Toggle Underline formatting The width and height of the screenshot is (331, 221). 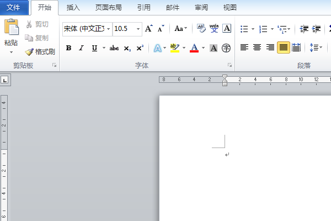tap(94, 48)
